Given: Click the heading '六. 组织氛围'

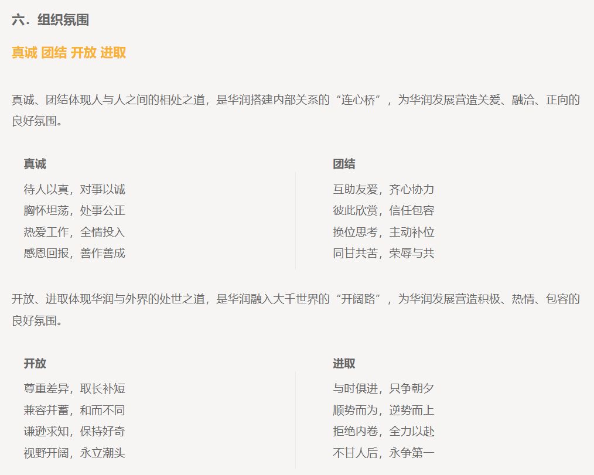Looking at the screenshot, I should pos(50,20).
